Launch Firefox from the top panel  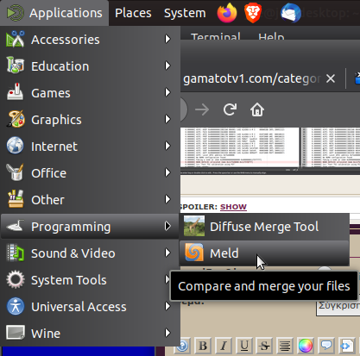[227, 13]
